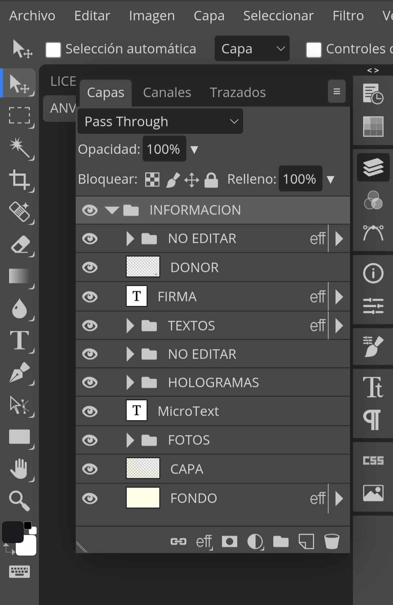Select the Blur droplet tool

pyautogui.click(x=20, y=308)
